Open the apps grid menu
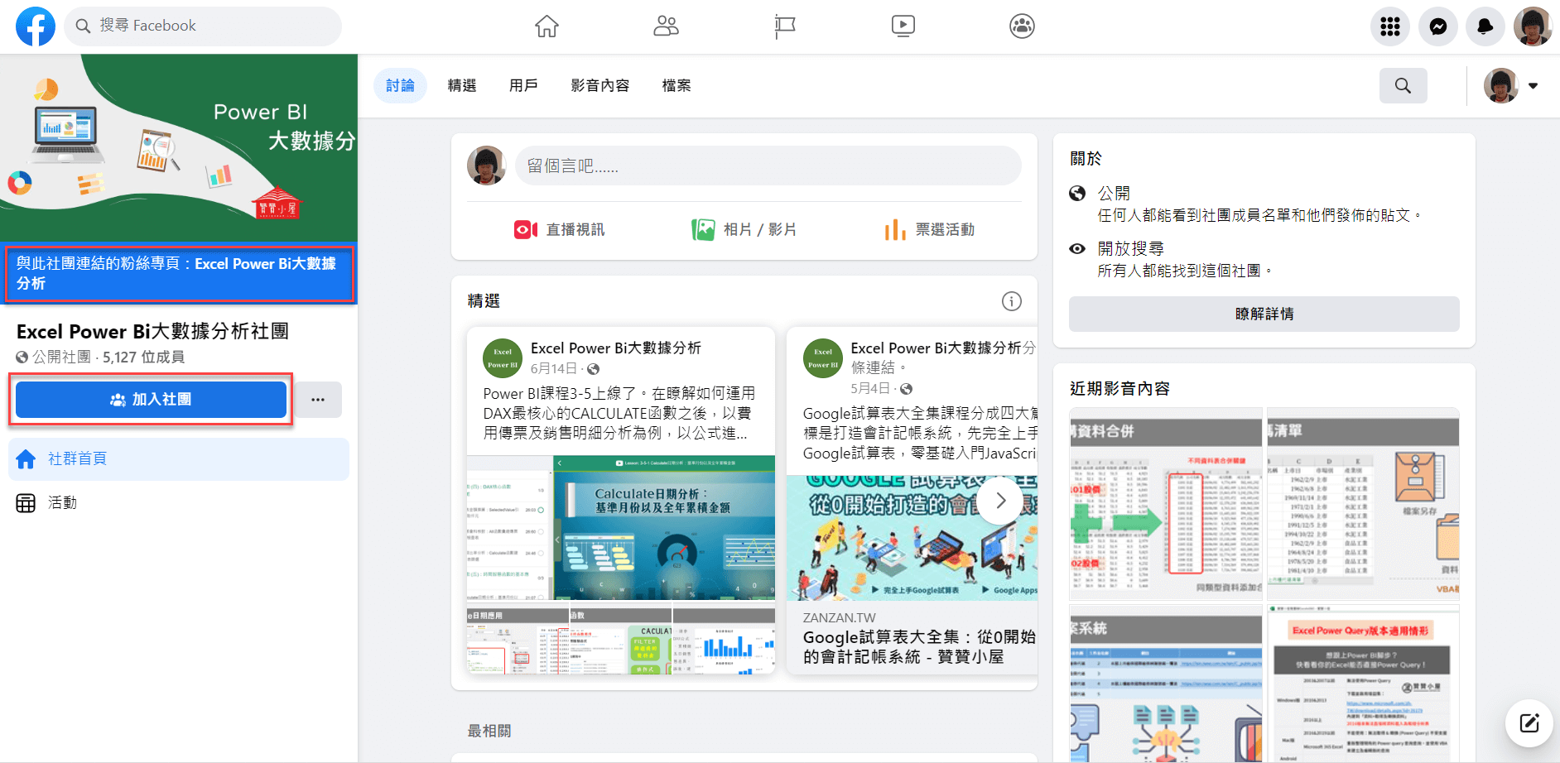1560x763 pixels. (1390, 26)
